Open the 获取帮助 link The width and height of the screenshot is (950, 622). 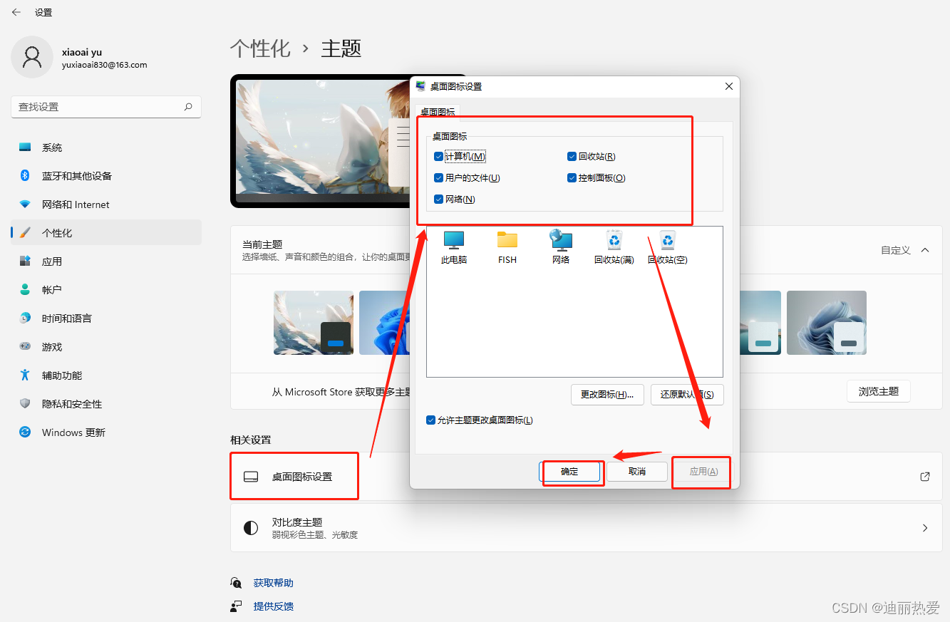tap(273, 583)
